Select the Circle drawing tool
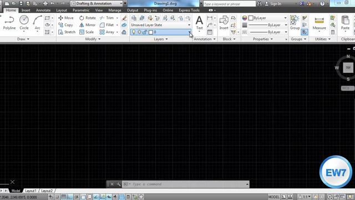This screenshot has width=355, height=200. [24, 23]
